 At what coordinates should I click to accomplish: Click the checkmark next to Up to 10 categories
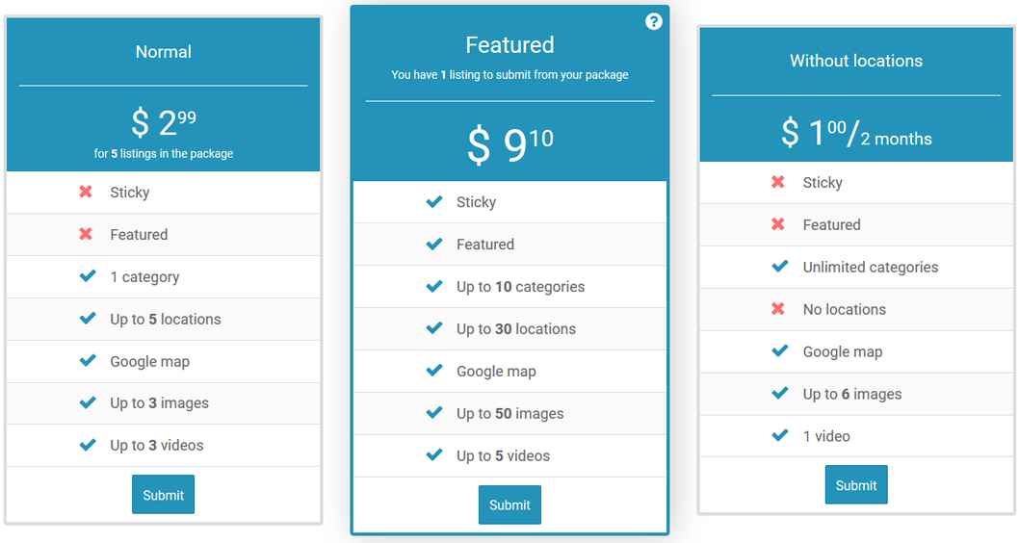click(x=434, y=287)
